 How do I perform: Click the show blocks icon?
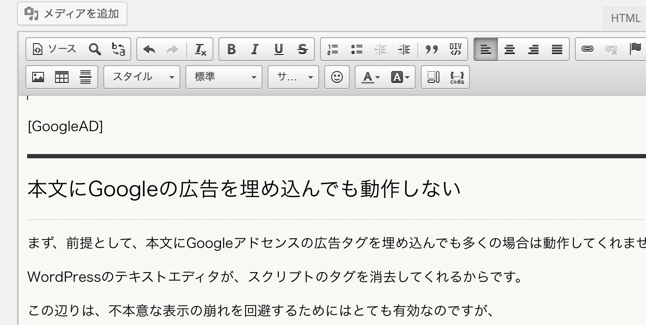coord(433,77)
